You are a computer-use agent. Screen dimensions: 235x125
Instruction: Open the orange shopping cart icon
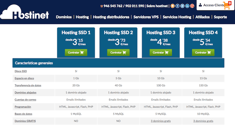[x=227, y=5]
